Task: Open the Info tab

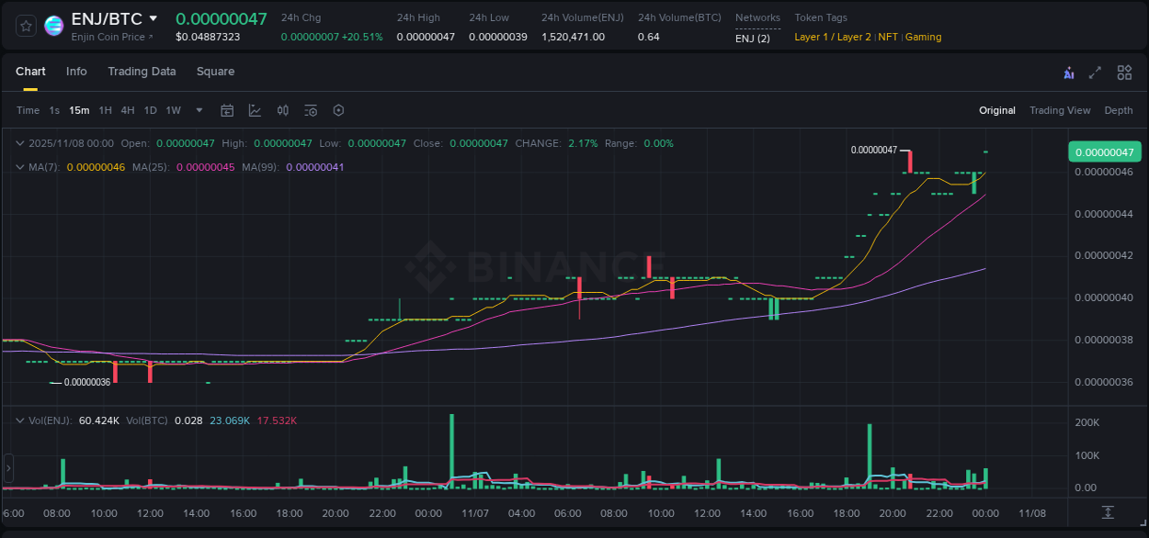Action: [x=76, y=72]
